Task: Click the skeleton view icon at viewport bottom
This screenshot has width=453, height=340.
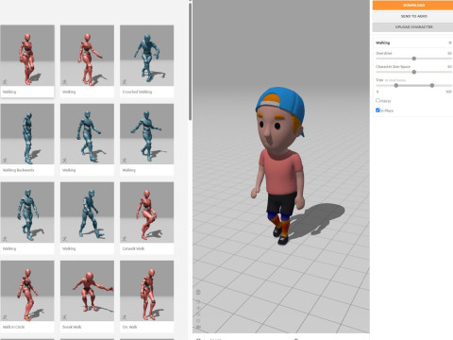Action: point(198,328)
